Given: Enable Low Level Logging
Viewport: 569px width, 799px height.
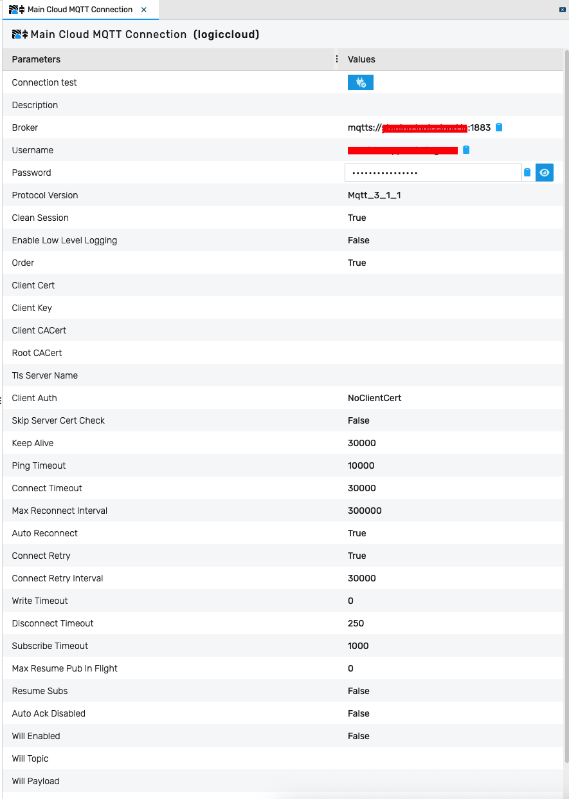Looking at the screenshot, I should click(358, 240).
